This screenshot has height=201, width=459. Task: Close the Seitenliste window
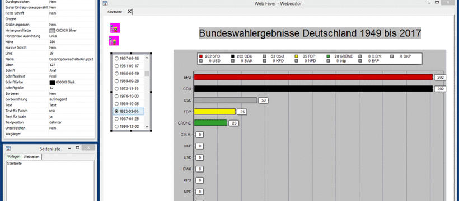[88, 148]
